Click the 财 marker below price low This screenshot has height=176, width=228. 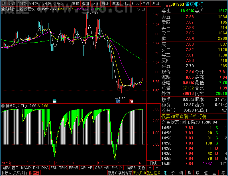click(x=118, y=101)
